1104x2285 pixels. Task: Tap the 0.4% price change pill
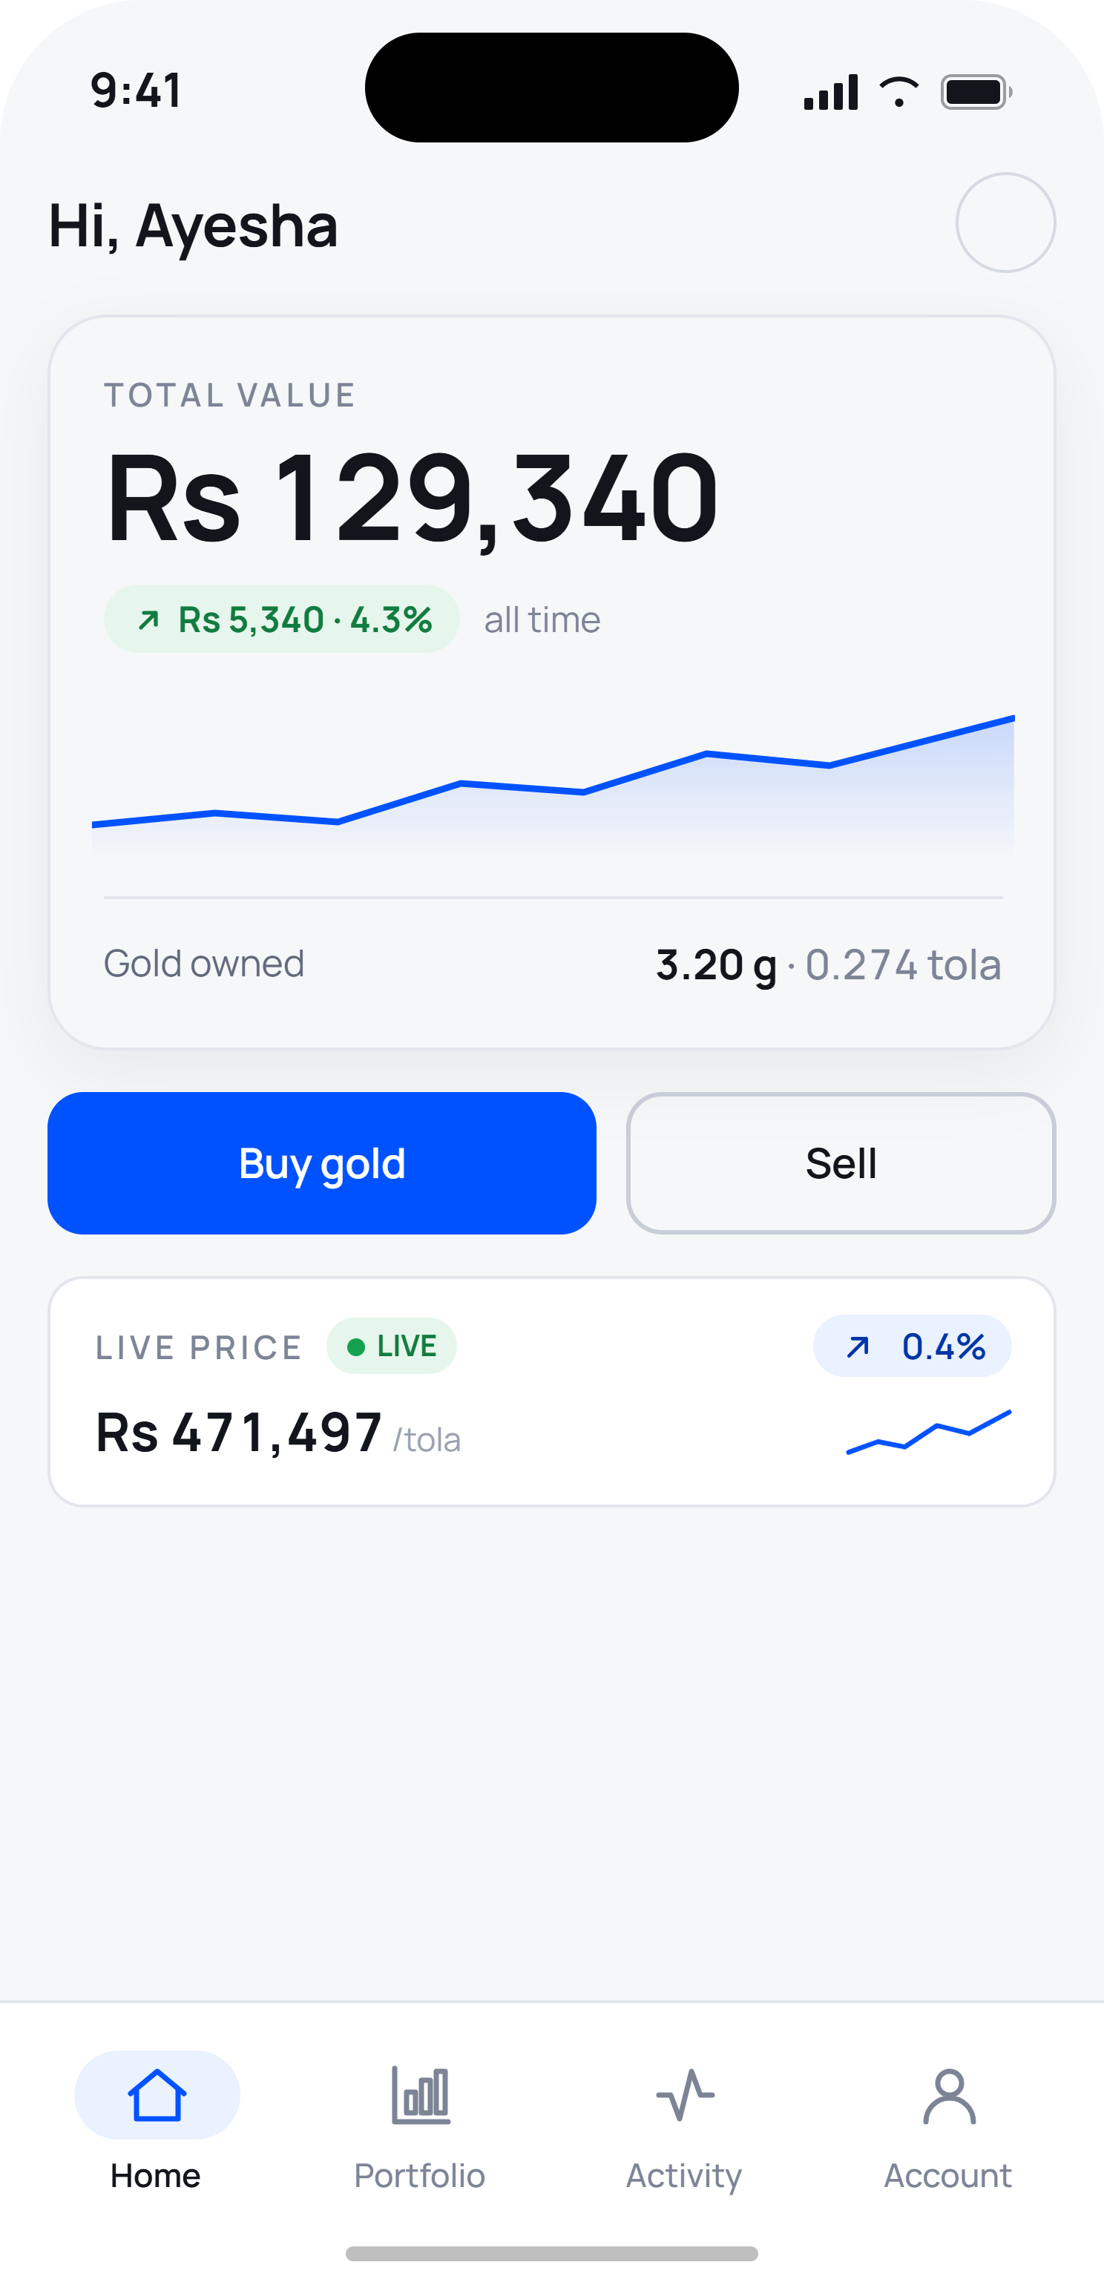point(913,1347)
